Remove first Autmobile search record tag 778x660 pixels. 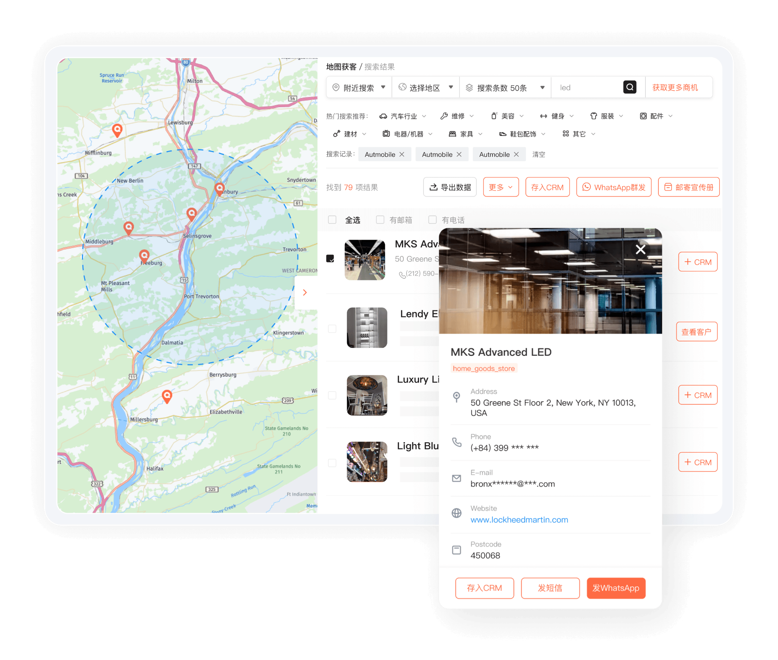(402, 155)
